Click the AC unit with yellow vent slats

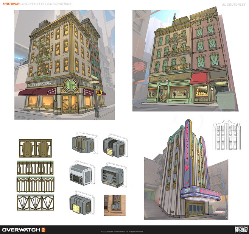pyautogui.click(x=115, y=146)
